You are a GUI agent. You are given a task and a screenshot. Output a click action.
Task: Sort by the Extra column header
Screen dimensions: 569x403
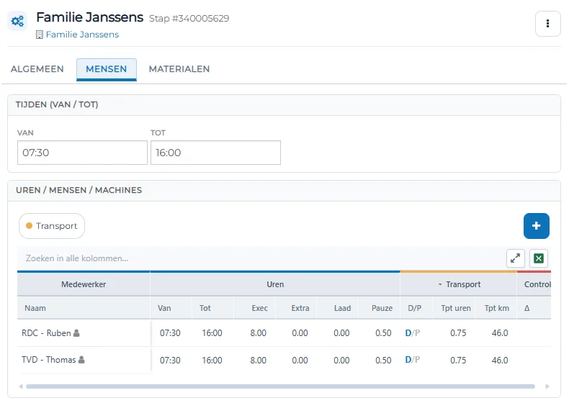tap(296, 308)
